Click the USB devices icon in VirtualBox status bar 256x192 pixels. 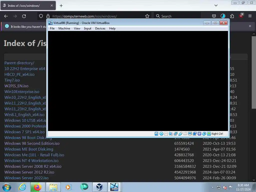pos(180,134)
